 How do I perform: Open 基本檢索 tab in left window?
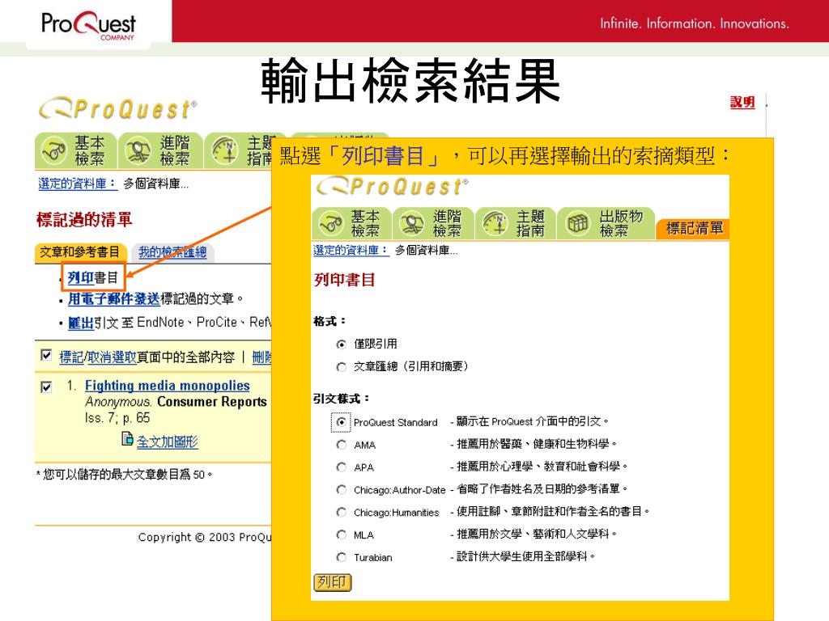(x=75, y=151)
